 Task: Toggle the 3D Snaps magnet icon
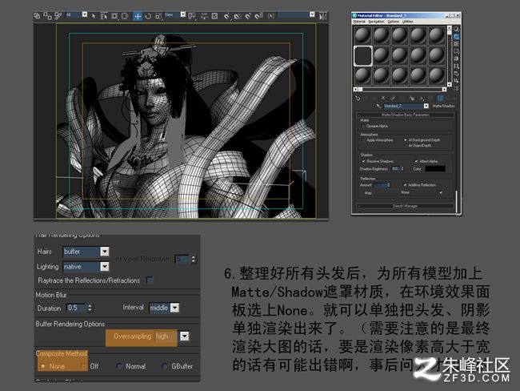[226, 16]
